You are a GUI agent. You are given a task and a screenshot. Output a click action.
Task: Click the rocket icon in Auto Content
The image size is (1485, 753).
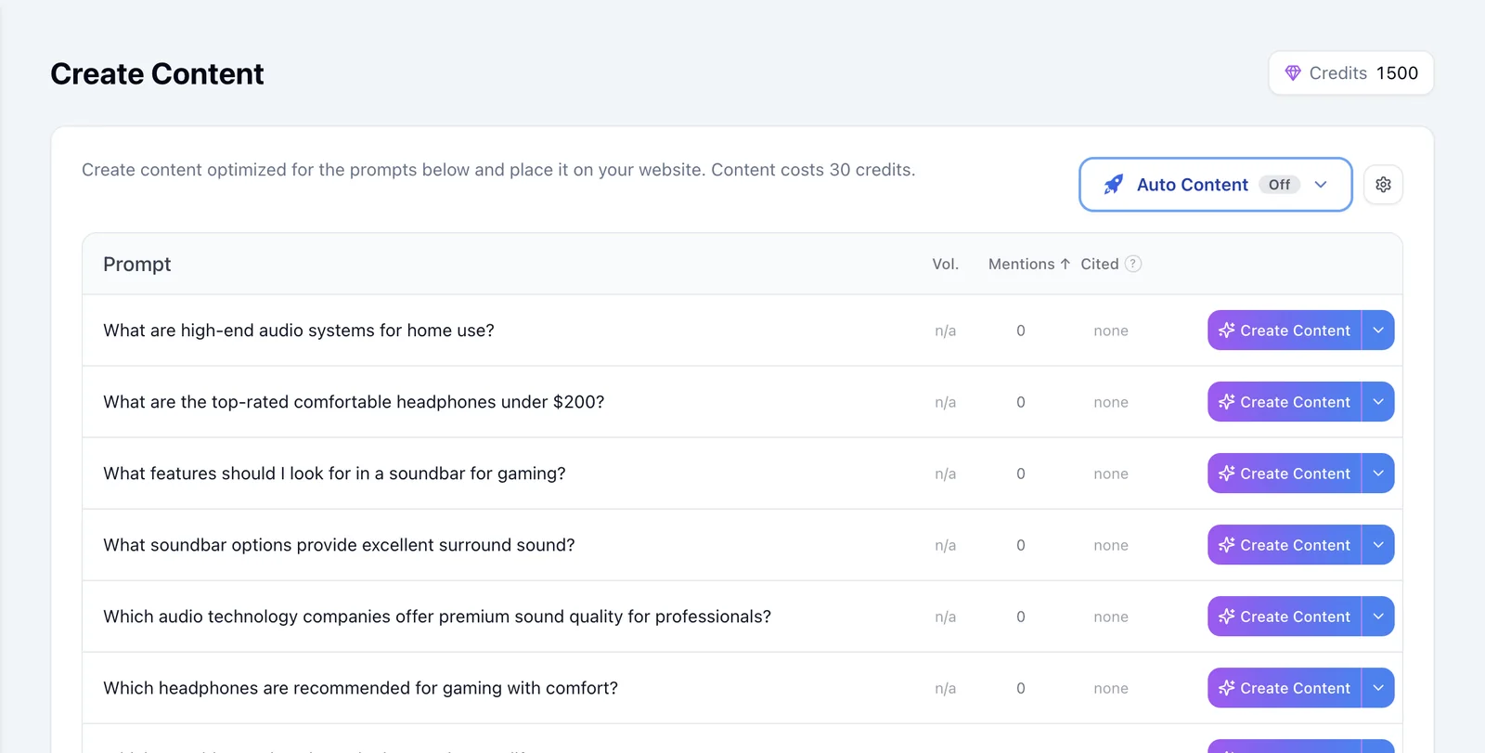(1114, 185)
